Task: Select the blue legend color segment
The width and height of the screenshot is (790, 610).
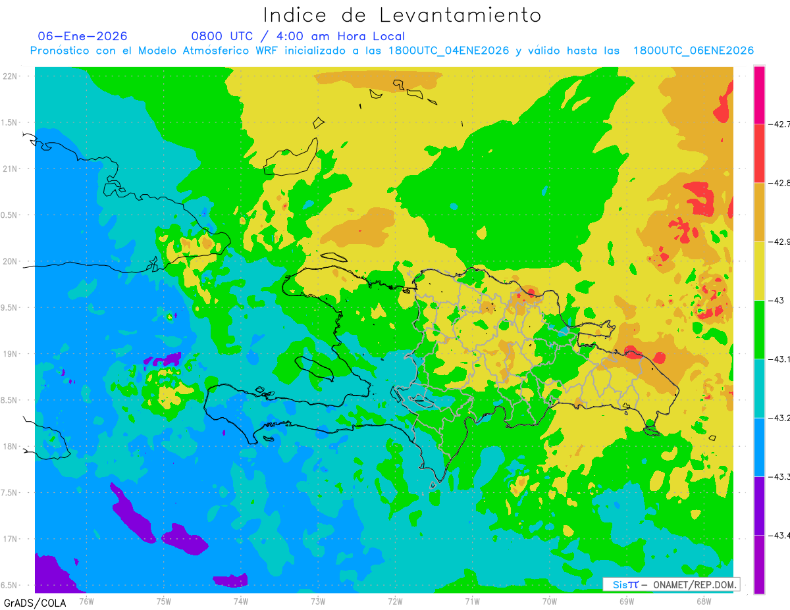Action: pos(759,447)
